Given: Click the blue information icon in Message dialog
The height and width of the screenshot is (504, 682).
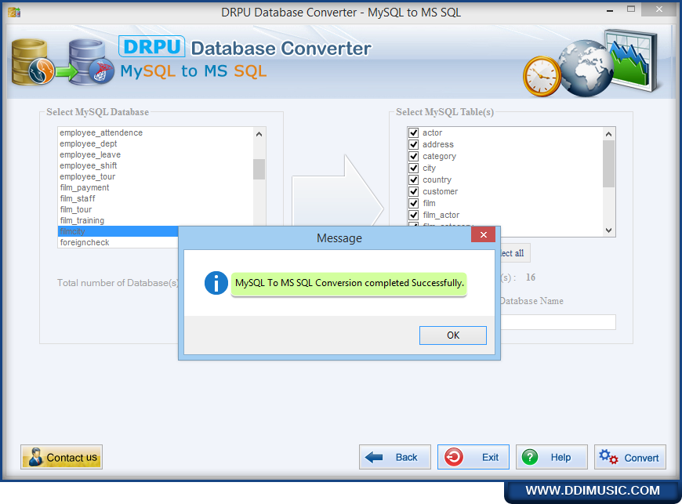Looking at the screenshot, I should 216,283.
